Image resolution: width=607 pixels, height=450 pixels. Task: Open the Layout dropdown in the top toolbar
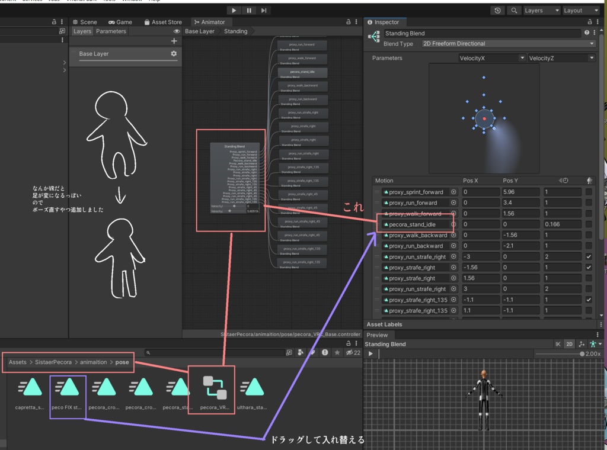pyautogui.click(x=581, y=11)
